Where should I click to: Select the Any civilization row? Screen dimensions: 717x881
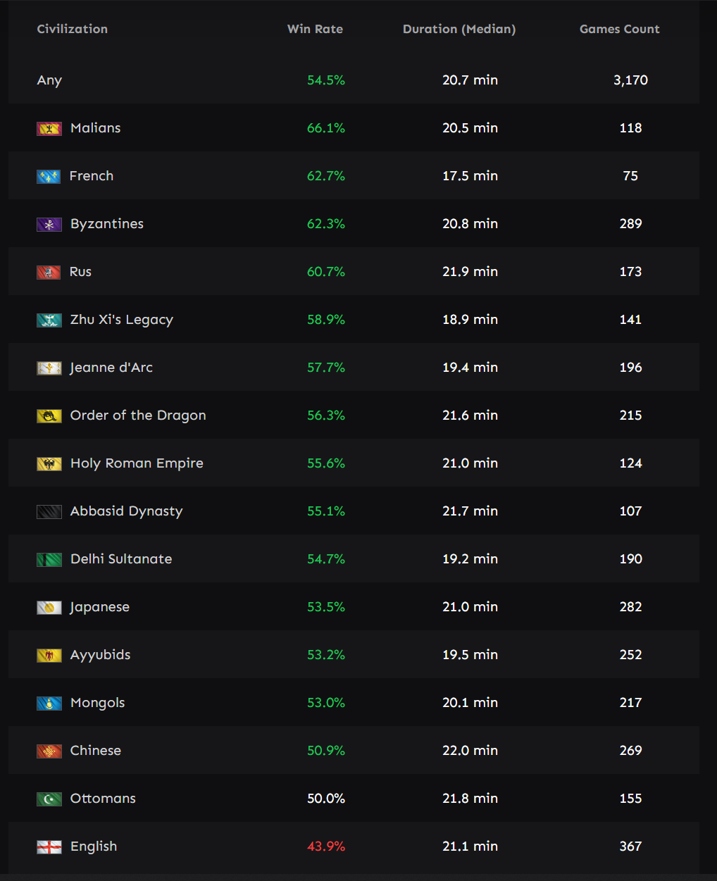pyautogui.click(x=354, y=80)
